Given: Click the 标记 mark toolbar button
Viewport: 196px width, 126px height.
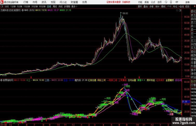Looking at the screenshot, I should [x=175, y=6].
